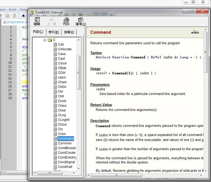
Task: Open the CondCreate topic
Action: (67, 153)
